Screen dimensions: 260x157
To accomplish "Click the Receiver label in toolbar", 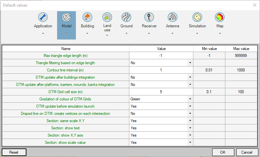I will 149,26.
